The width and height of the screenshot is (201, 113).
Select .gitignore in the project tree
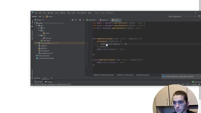click(43, 46)
